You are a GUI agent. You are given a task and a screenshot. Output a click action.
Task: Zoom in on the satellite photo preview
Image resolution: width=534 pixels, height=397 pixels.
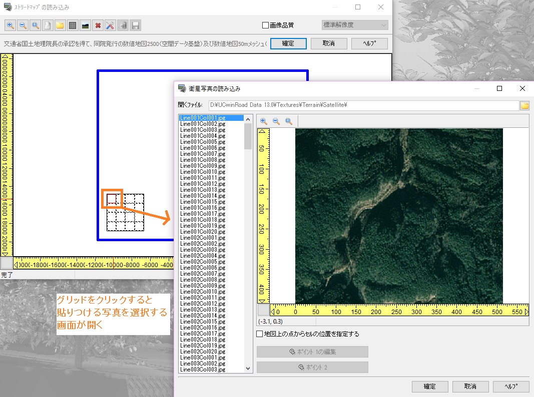[264, 121]
